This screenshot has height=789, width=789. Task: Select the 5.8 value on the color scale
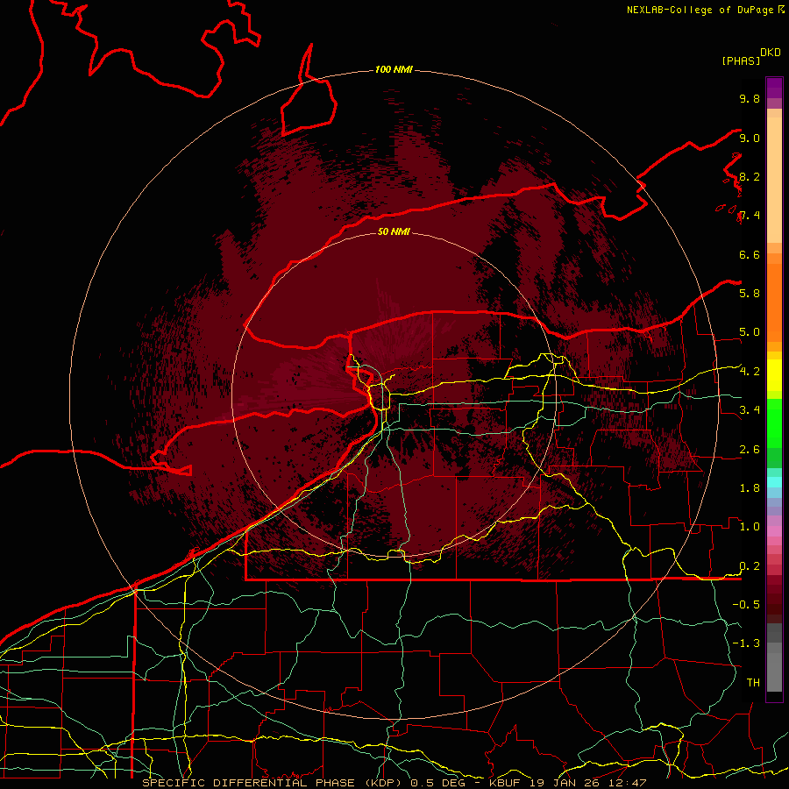point(750,294)
